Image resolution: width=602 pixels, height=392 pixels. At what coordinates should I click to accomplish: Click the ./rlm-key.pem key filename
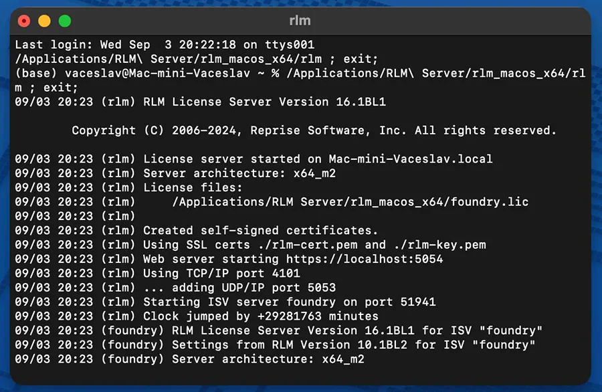(x=440, y=245)
